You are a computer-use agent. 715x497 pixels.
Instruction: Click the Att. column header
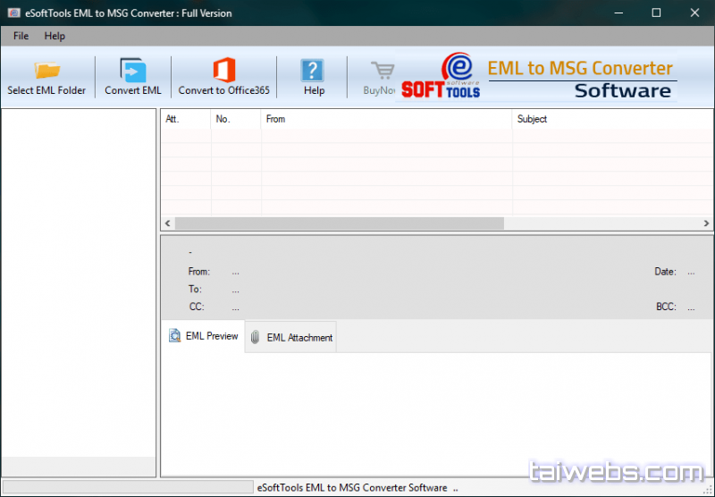185,119
